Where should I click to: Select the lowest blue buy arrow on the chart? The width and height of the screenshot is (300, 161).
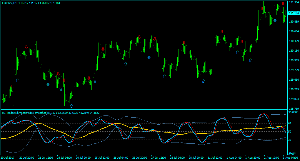coord(71,106)
